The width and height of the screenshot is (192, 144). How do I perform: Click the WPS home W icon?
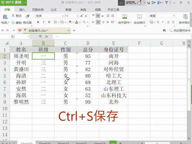pos(20,30)
